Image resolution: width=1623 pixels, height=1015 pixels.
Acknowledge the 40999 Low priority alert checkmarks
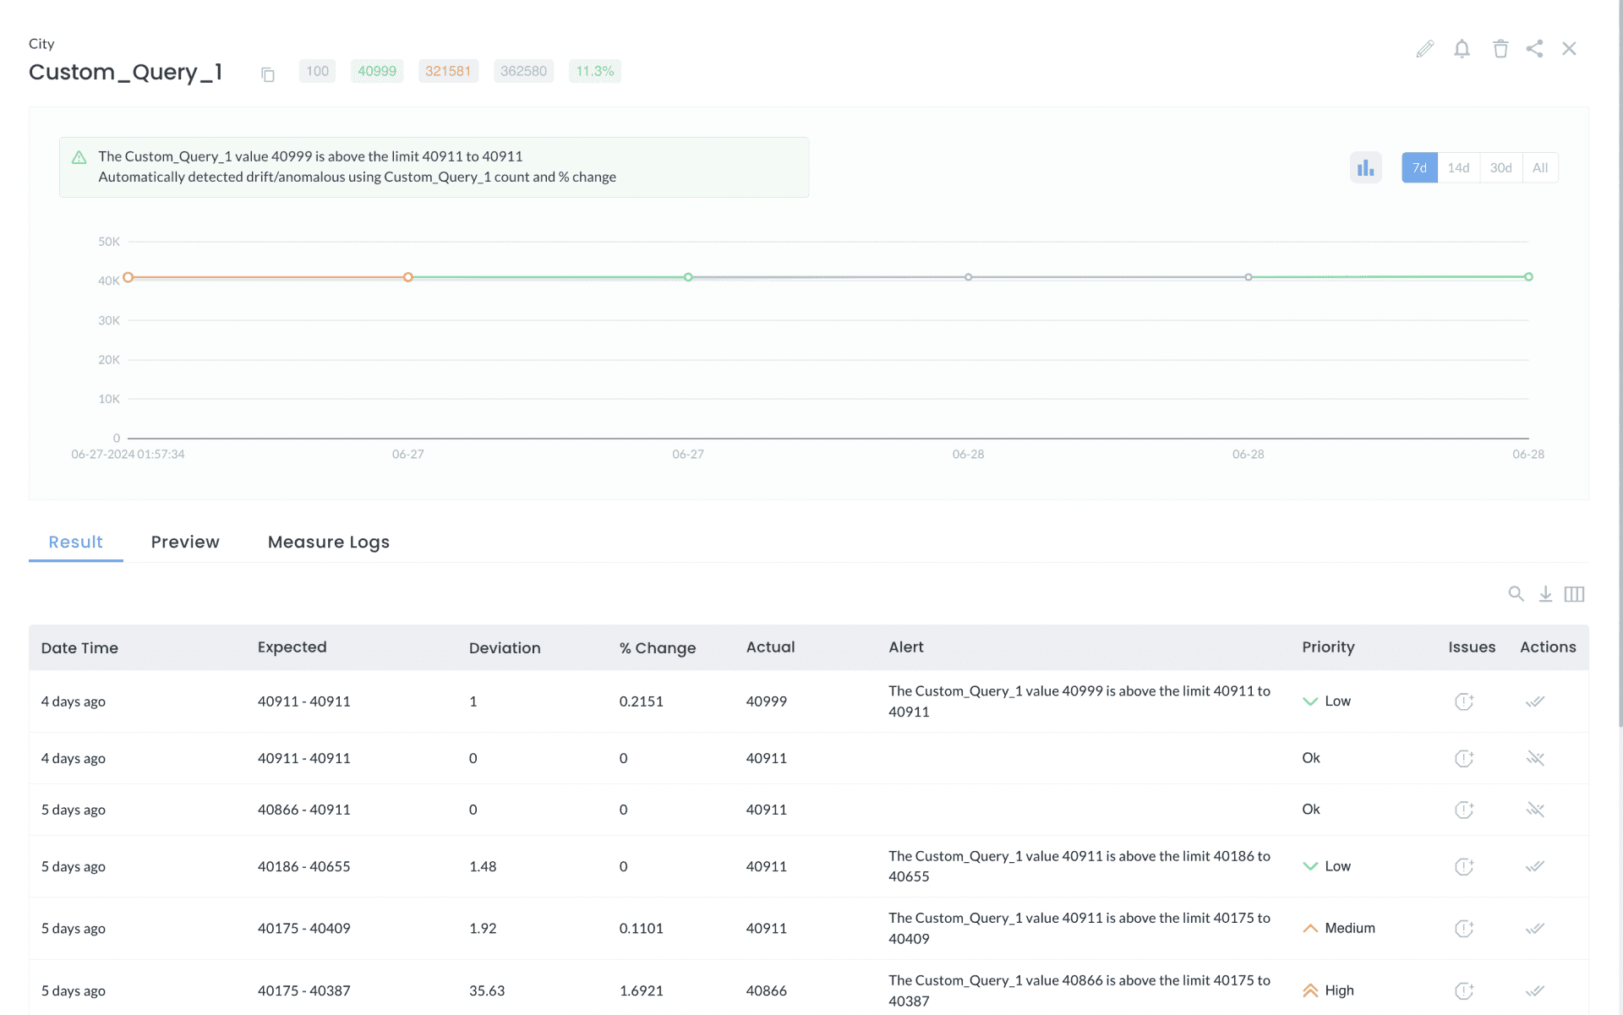pyautogui.click(x=1535, y=701)
